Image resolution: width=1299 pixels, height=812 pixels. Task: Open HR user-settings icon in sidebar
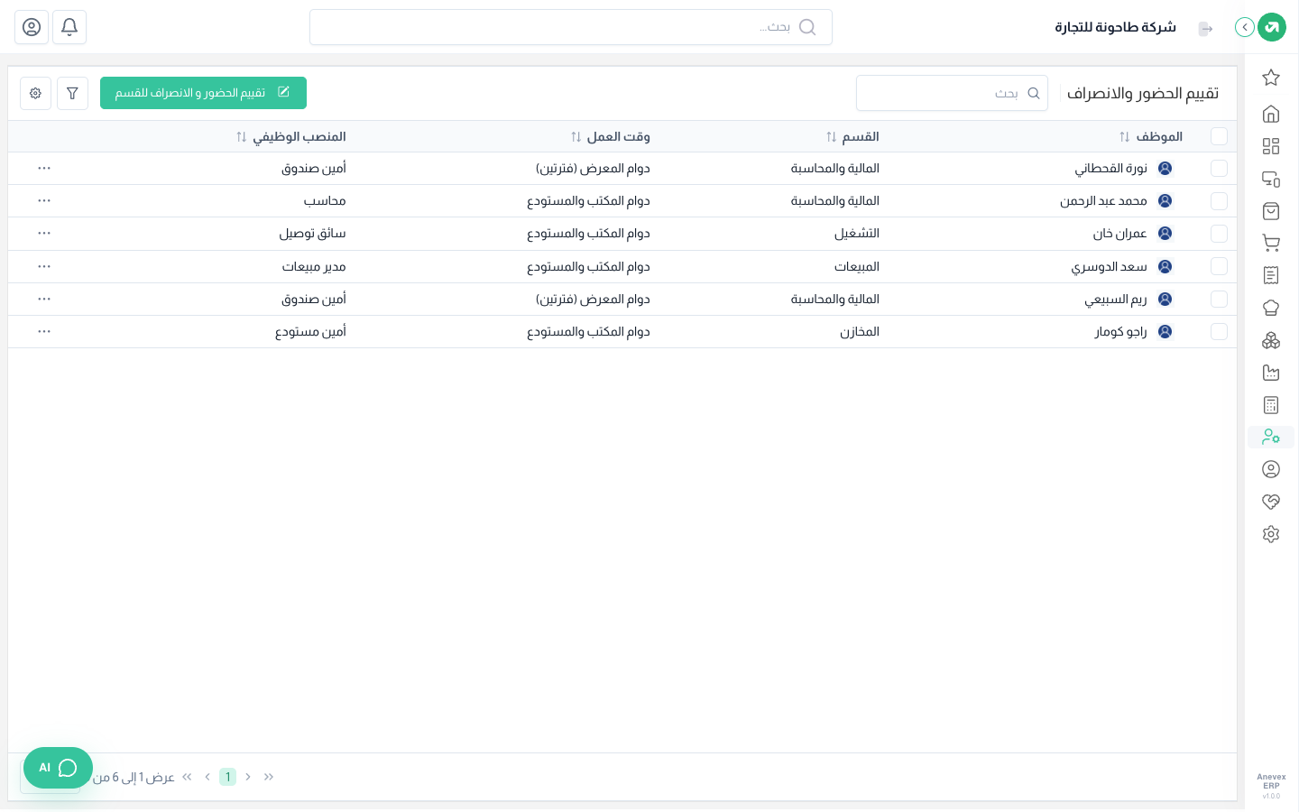[x=1271, y=437]
